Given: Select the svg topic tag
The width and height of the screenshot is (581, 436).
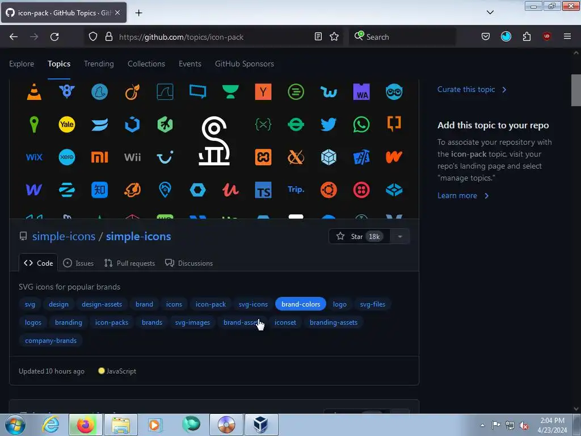Looking at the screenshot, I should [30, 304].
